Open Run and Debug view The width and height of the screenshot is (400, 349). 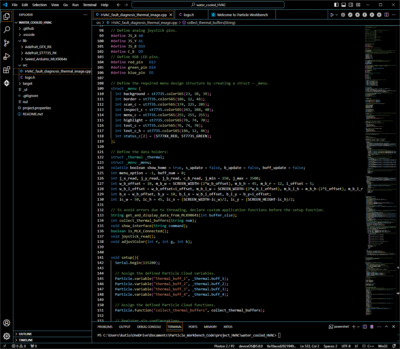coord(7,56)
